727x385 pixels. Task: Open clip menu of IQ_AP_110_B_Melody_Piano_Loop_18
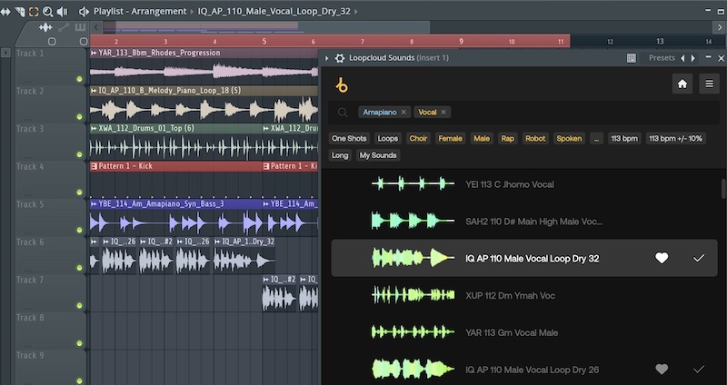pyautogui.click(x=95, y=91)
